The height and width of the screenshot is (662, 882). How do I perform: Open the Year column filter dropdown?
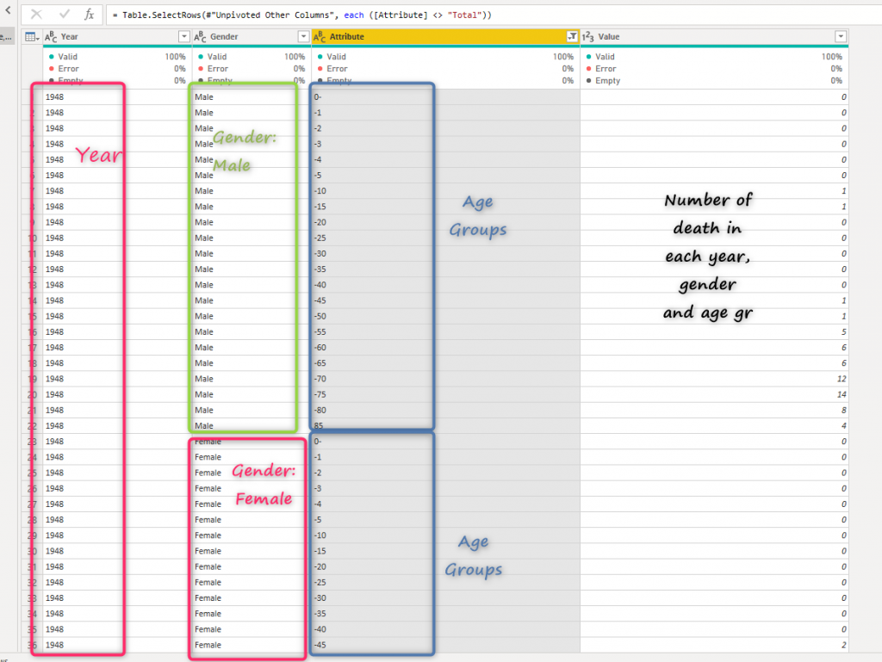point(183,37)
